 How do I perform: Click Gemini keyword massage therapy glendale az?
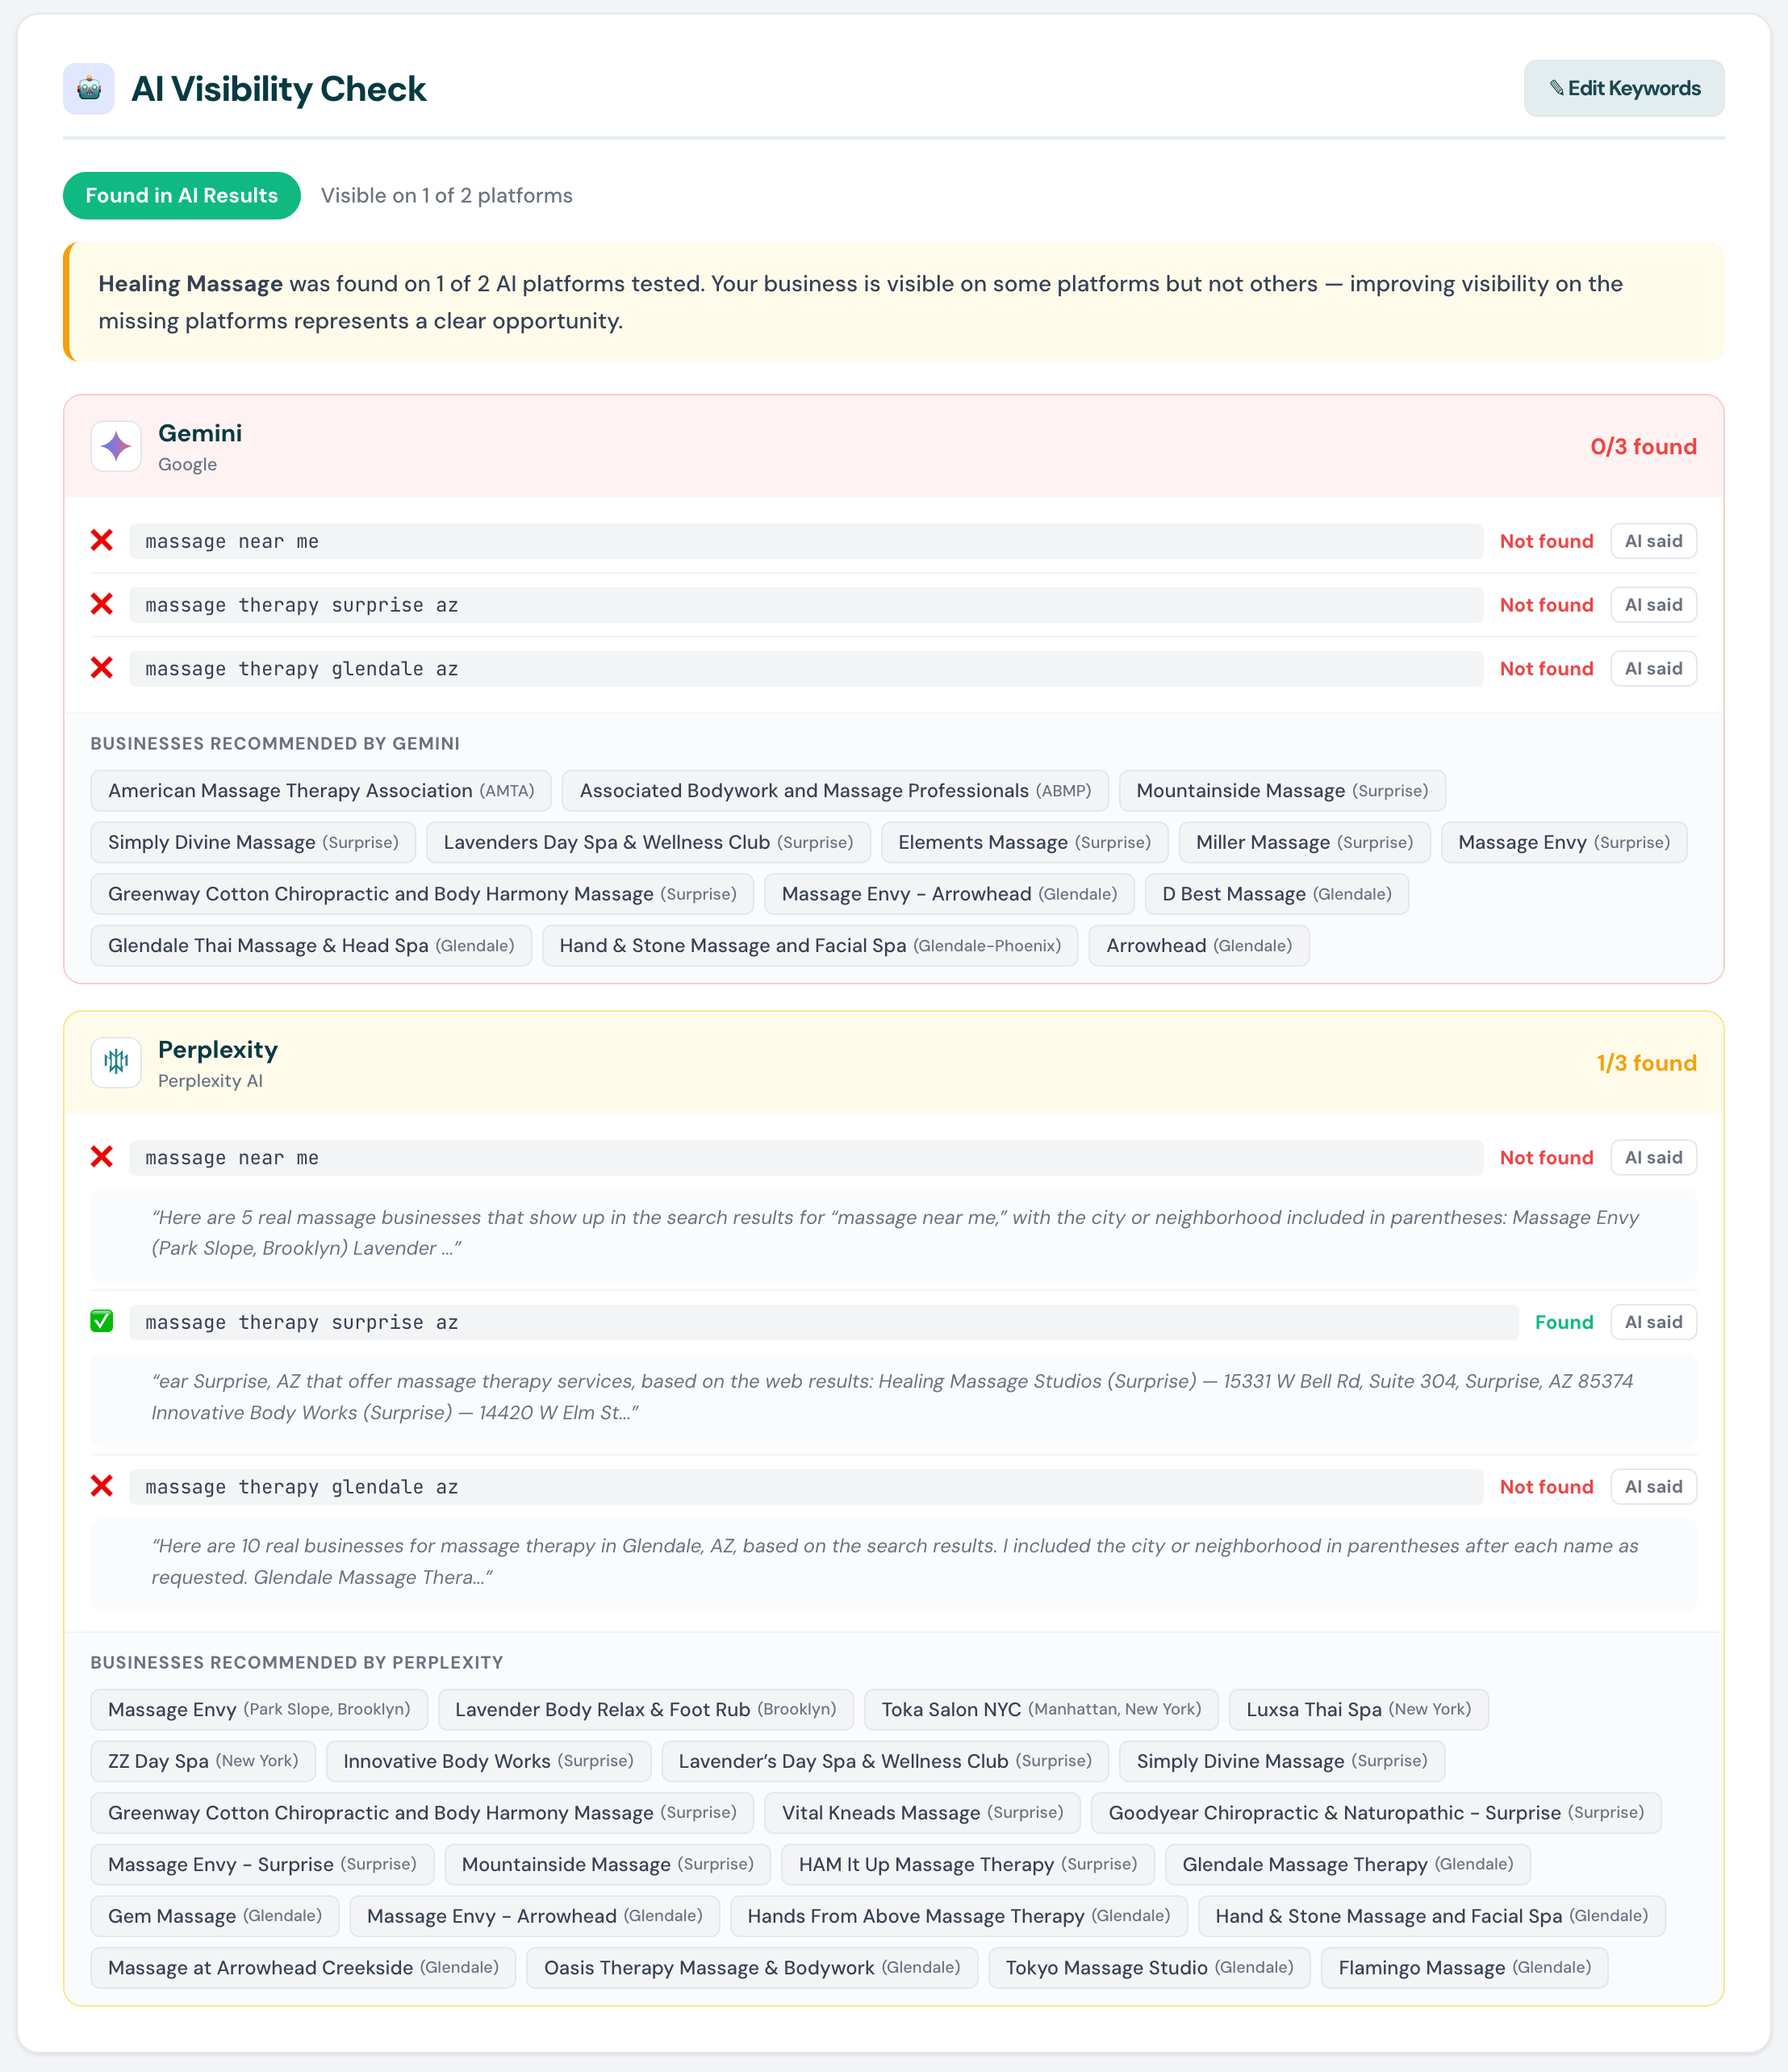[x=806, y=668]
